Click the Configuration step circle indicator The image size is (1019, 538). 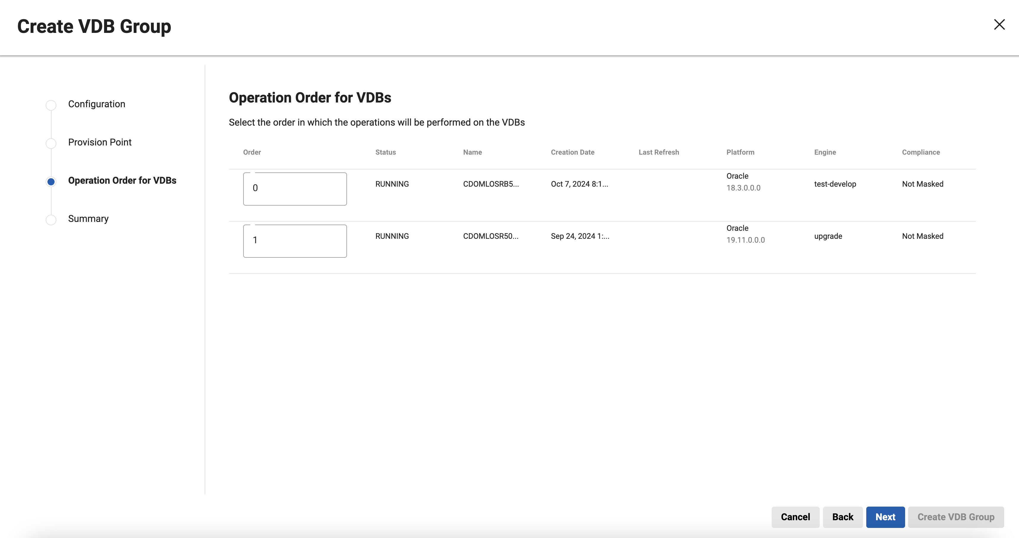[x=51, y=105]
